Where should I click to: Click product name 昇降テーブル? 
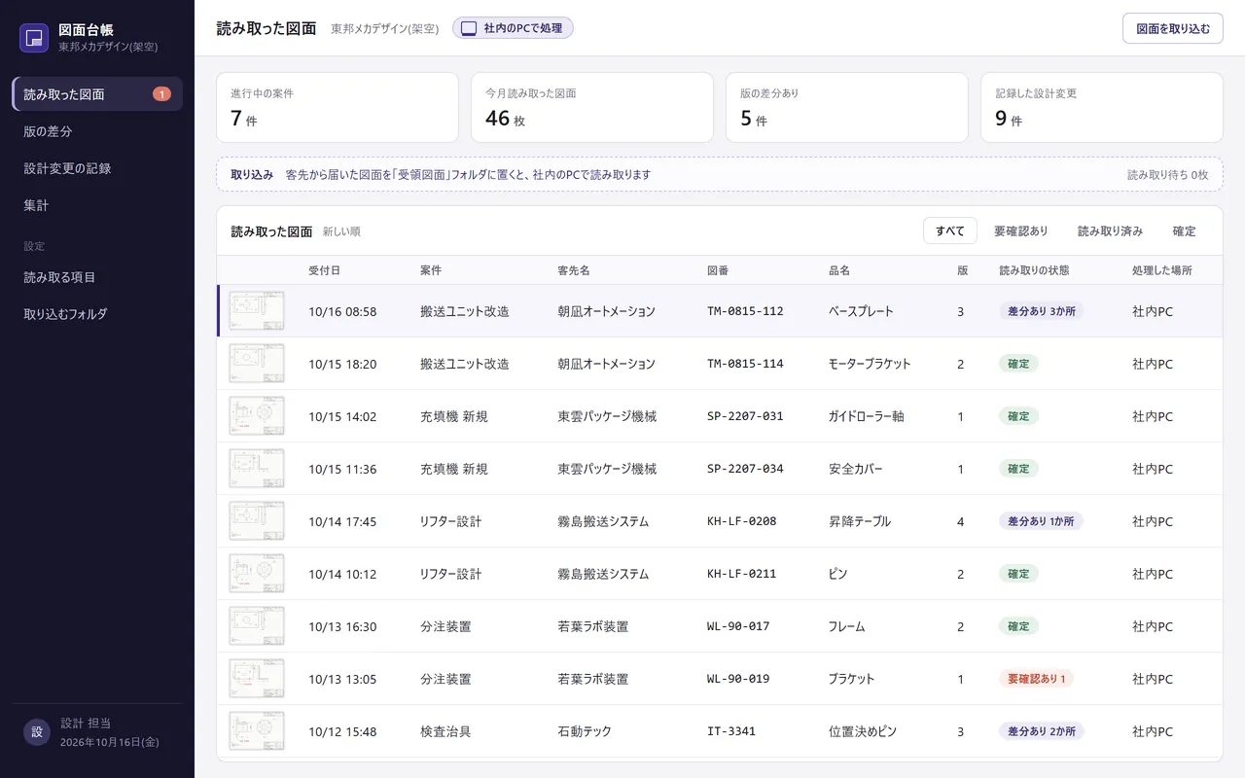click(x=860, y=521)
